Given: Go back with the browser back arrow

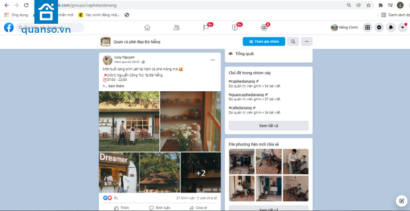Looking at the screenshot, I should coord(6,5).
